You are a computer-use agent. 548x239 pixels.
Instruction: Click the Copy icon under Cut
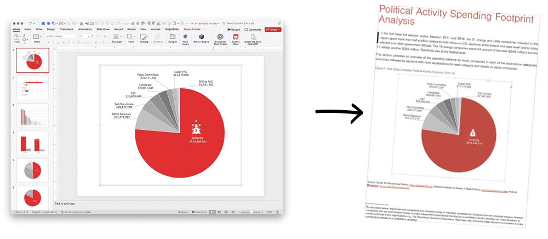(24, 39)
